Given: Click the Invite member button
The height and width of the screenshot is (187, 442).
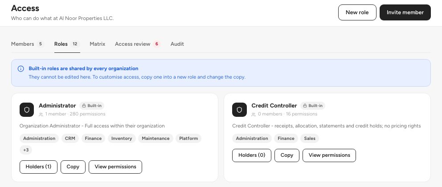Looking at the screenshot, I should pos(405,12).
